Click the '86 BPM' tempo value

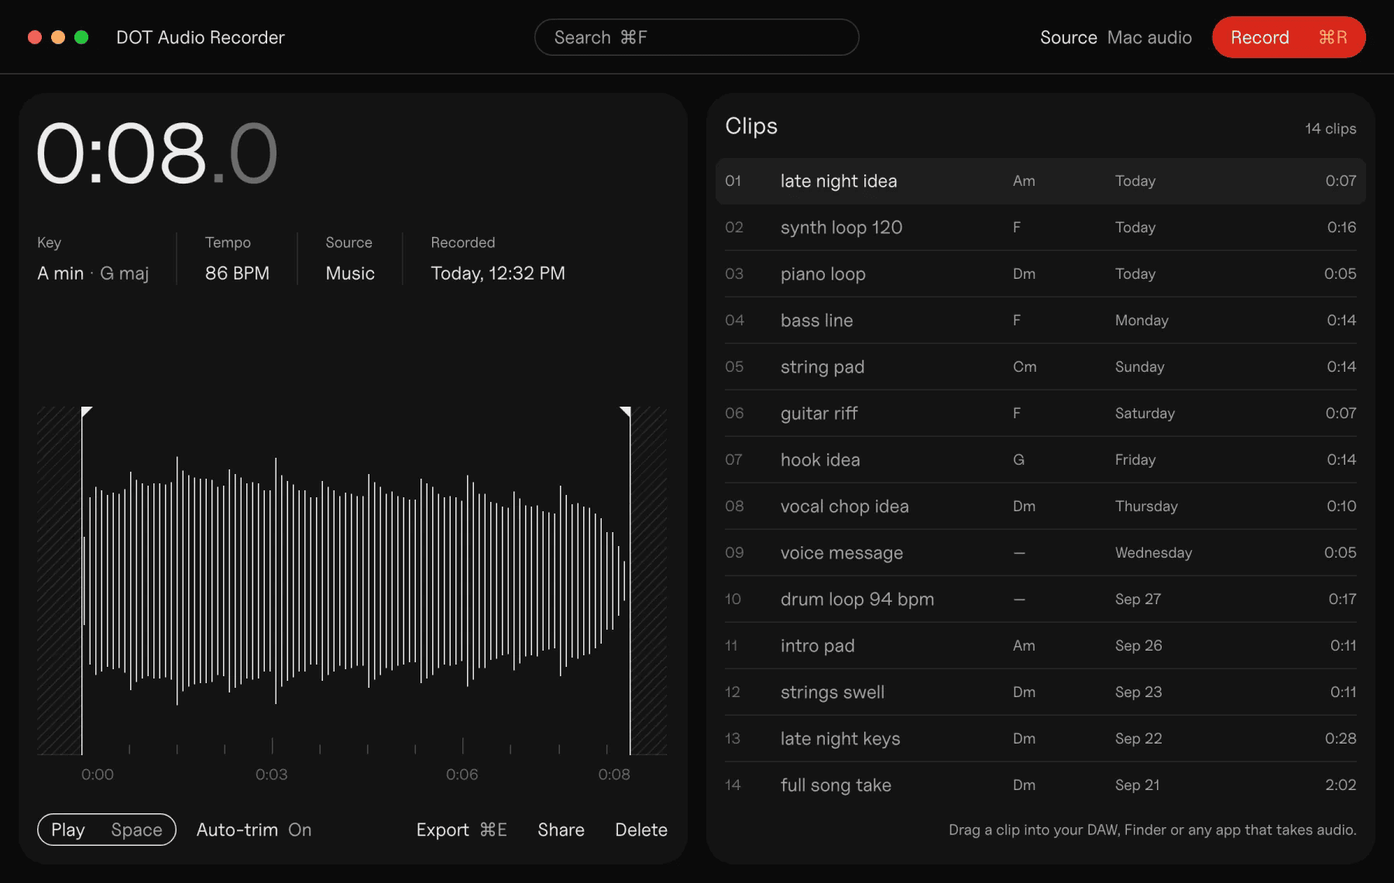(x=237, y=273)
